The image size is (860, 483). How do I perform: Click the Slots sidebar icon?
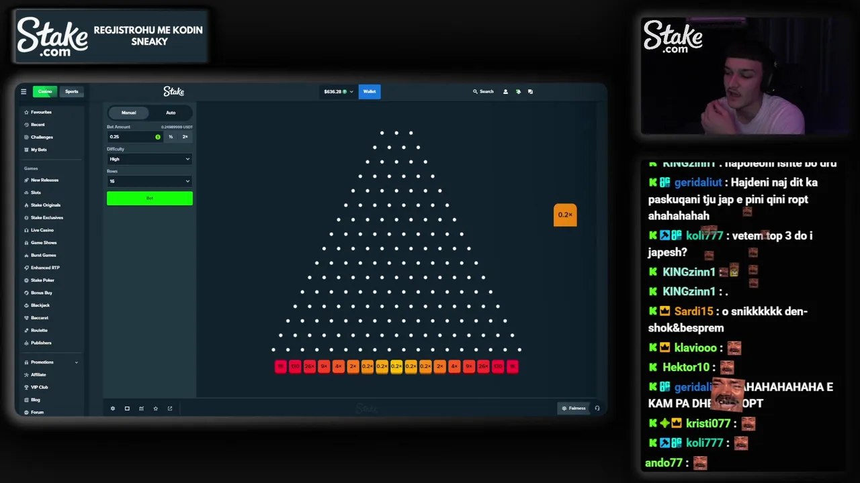(x=26, y=193)
